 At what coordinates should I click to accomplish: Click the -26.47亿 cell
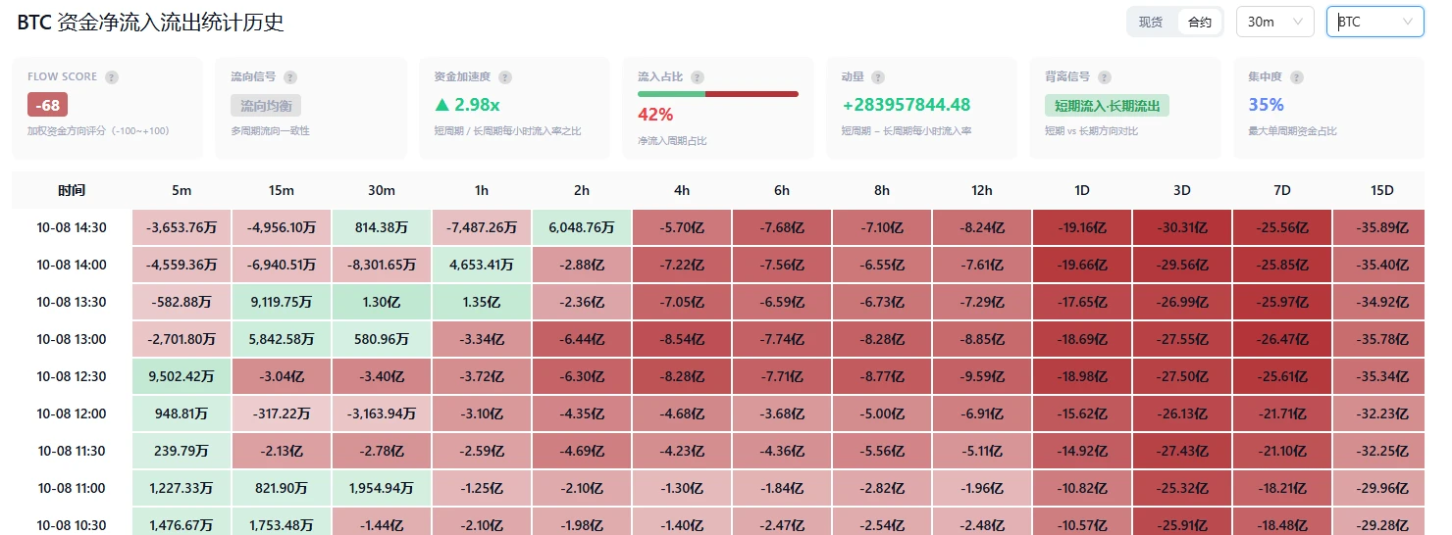click(1282, 339)
